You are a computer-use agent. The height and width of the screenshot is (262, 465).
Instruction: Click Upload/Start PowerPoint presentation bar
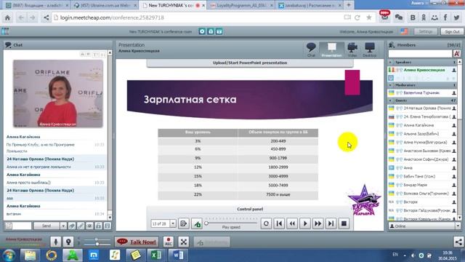point(250,63)
